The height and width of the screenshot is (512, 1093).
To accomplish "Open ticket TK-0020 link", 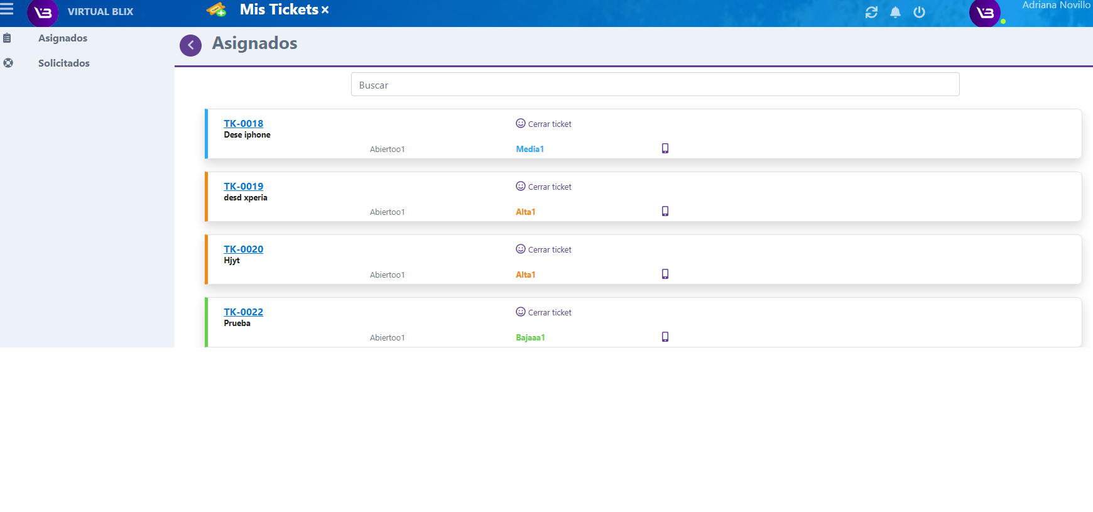I will [x=243, y=249].
